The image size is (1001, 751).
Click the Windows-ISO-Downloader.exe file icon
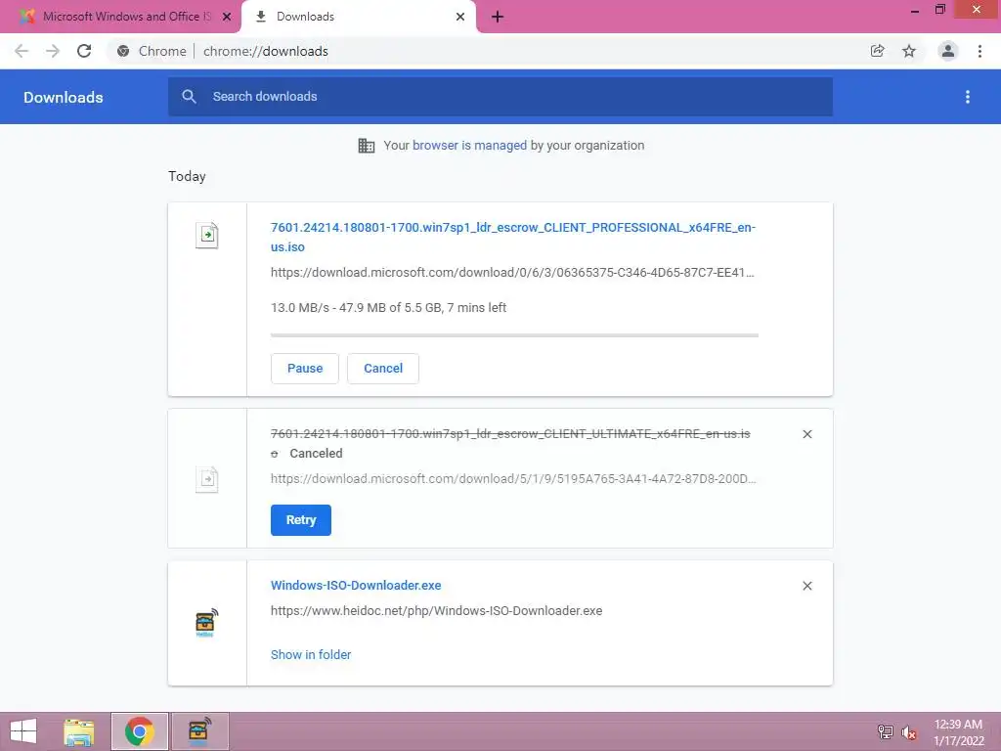tap(206, 623)
